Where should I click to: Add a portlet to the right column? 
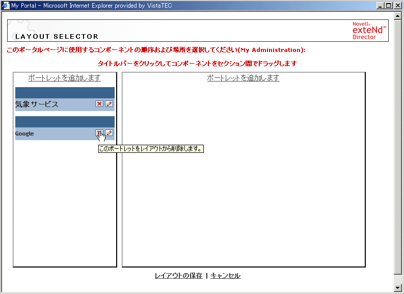click(243, 77)
